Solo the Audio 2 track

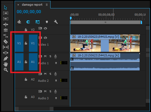tap(50, 74)
